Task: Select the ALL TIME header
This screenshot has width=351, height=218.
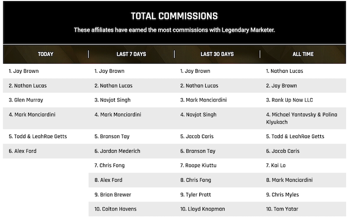Action: 303,54
